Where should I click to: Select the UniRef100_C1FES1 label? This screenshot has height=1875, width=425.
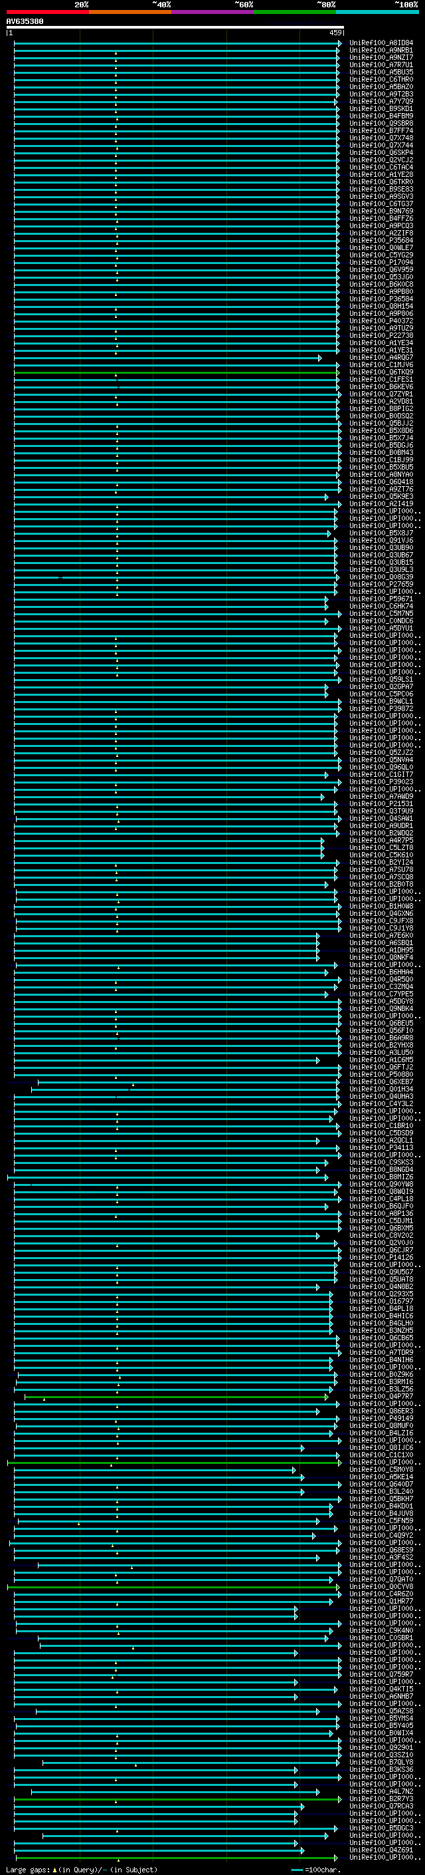(381, 380)
